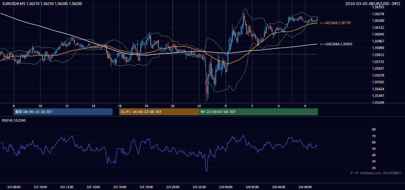
Task: Click the 3/5 10:00 bottom time label
Action: (x=40, y=187)
